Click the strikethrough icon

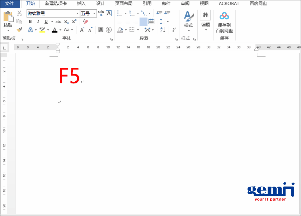pos(58,21)
